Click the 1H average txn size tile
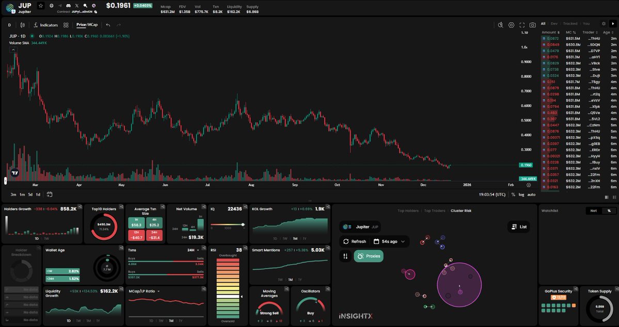The width and height of the screenshot is (619, 327). pyautogui.click(x=136, y=224)
